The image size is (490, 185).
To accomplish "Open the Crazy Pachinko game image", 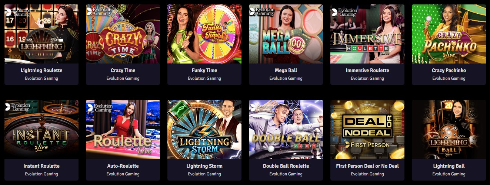I will pos(449,34).
